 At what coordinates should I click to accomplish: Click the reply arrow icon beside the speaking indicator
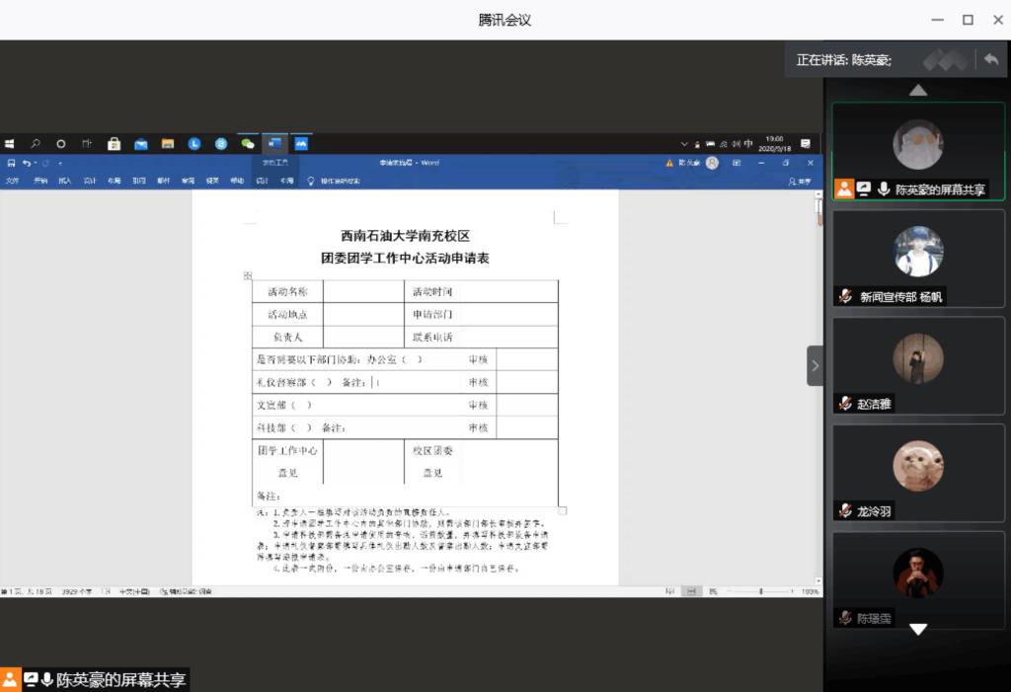[x=990, y=60]
